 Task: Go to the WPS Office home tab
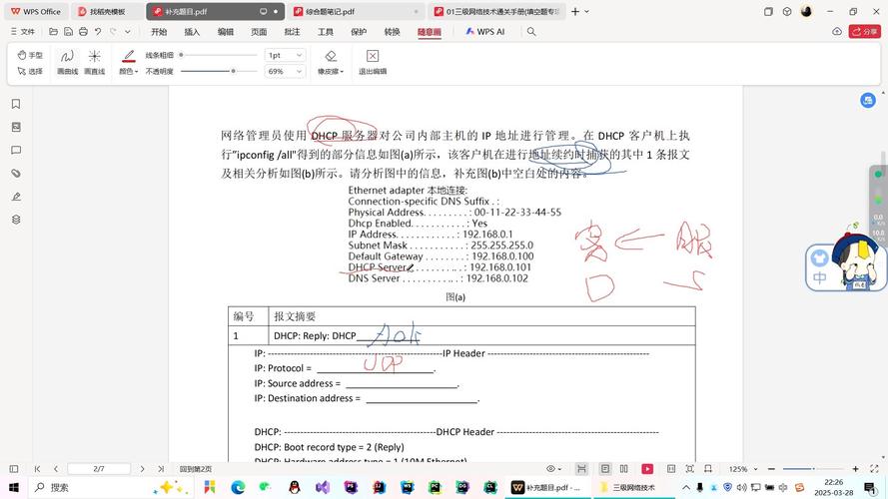tap(36, 11)
